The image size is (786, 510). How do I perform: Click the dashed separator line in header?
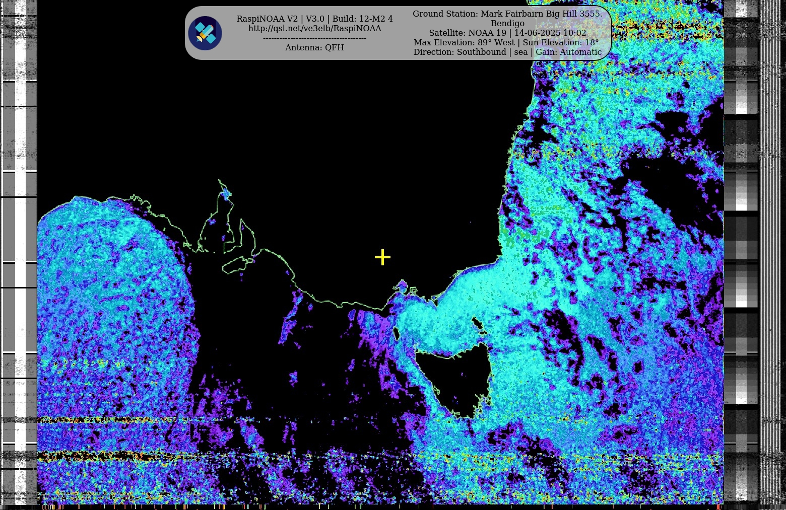point(314,38)
